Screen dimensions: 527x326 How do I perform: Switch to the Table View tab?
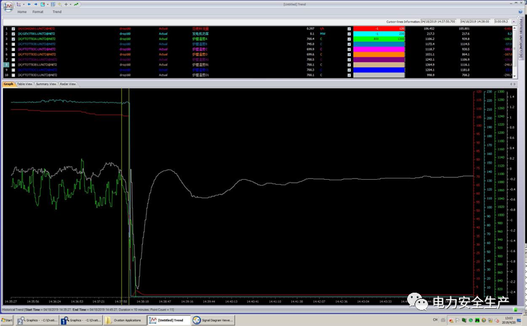(x=25, y=84)
